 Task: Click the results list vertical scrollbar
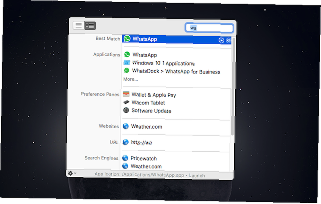point(233,86)
